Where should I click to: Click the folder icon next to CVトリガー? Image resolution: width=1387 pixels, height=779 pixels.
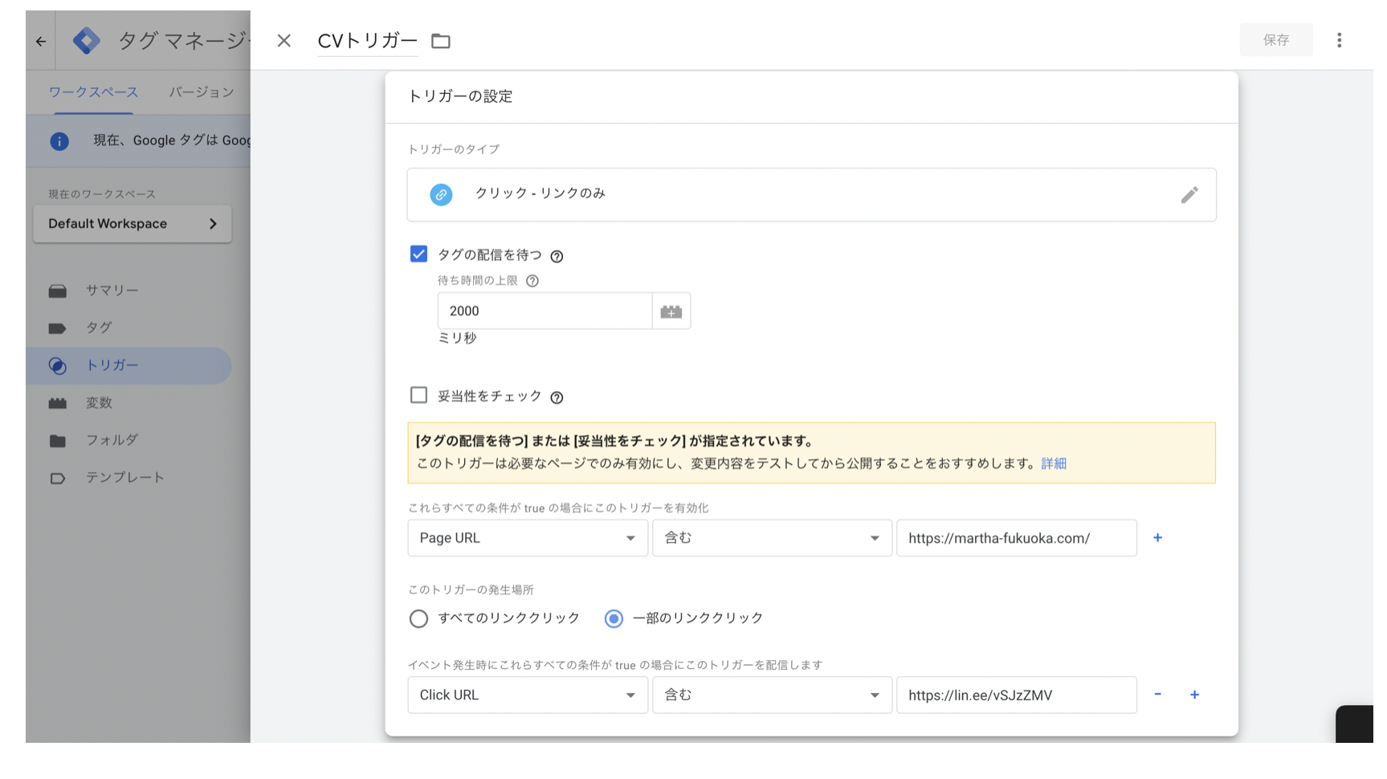point(440,41)
